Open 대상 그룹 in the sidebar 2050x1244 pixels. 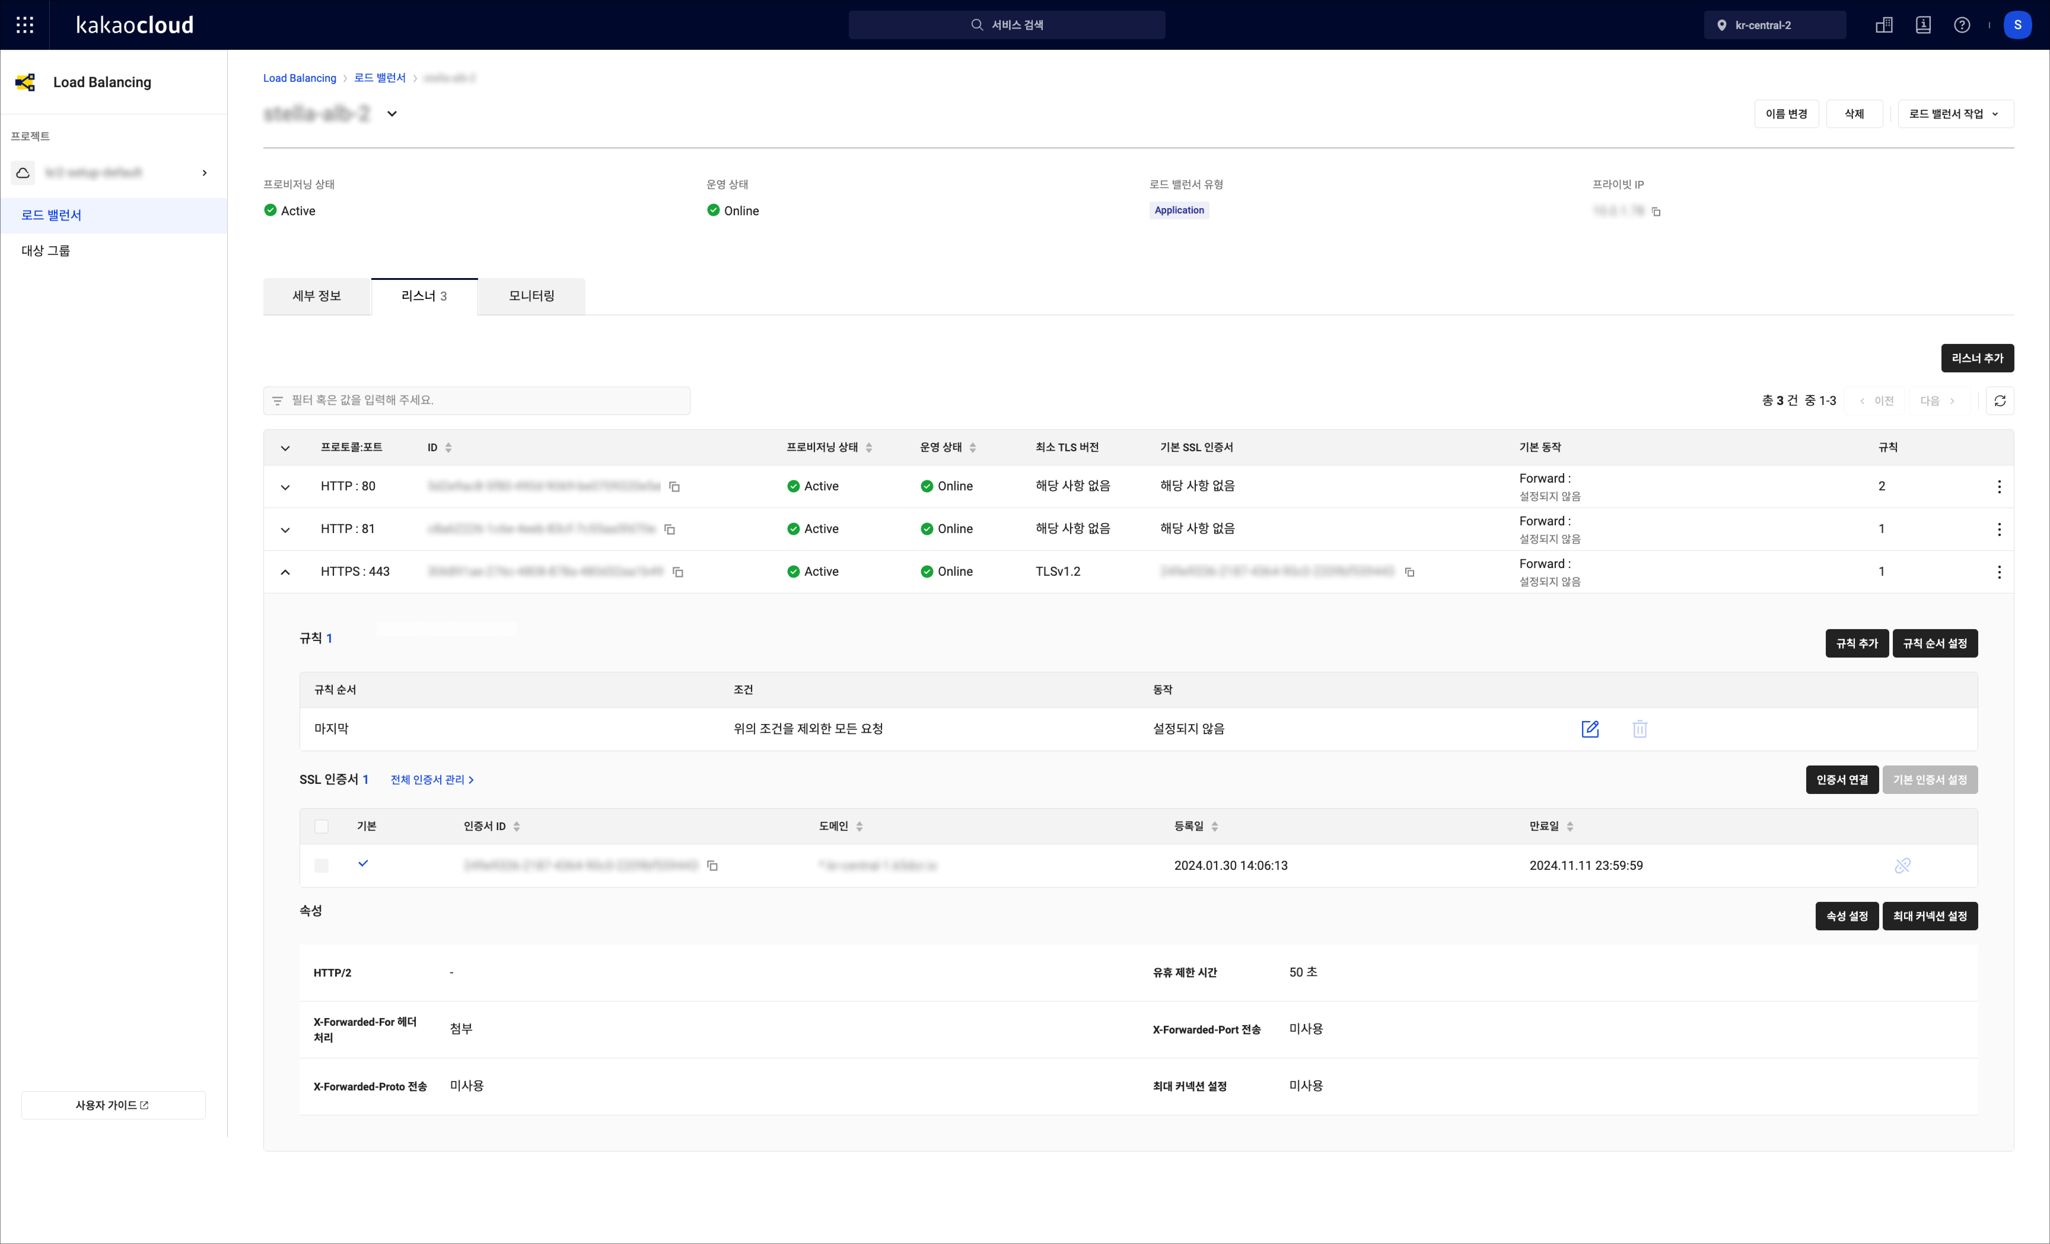coord(114,251)
